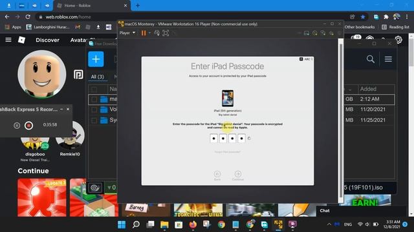Viewport: 414px width, 232px height.
Task: Click the iPad device image in setup window
Action: [x=228, y=98]
